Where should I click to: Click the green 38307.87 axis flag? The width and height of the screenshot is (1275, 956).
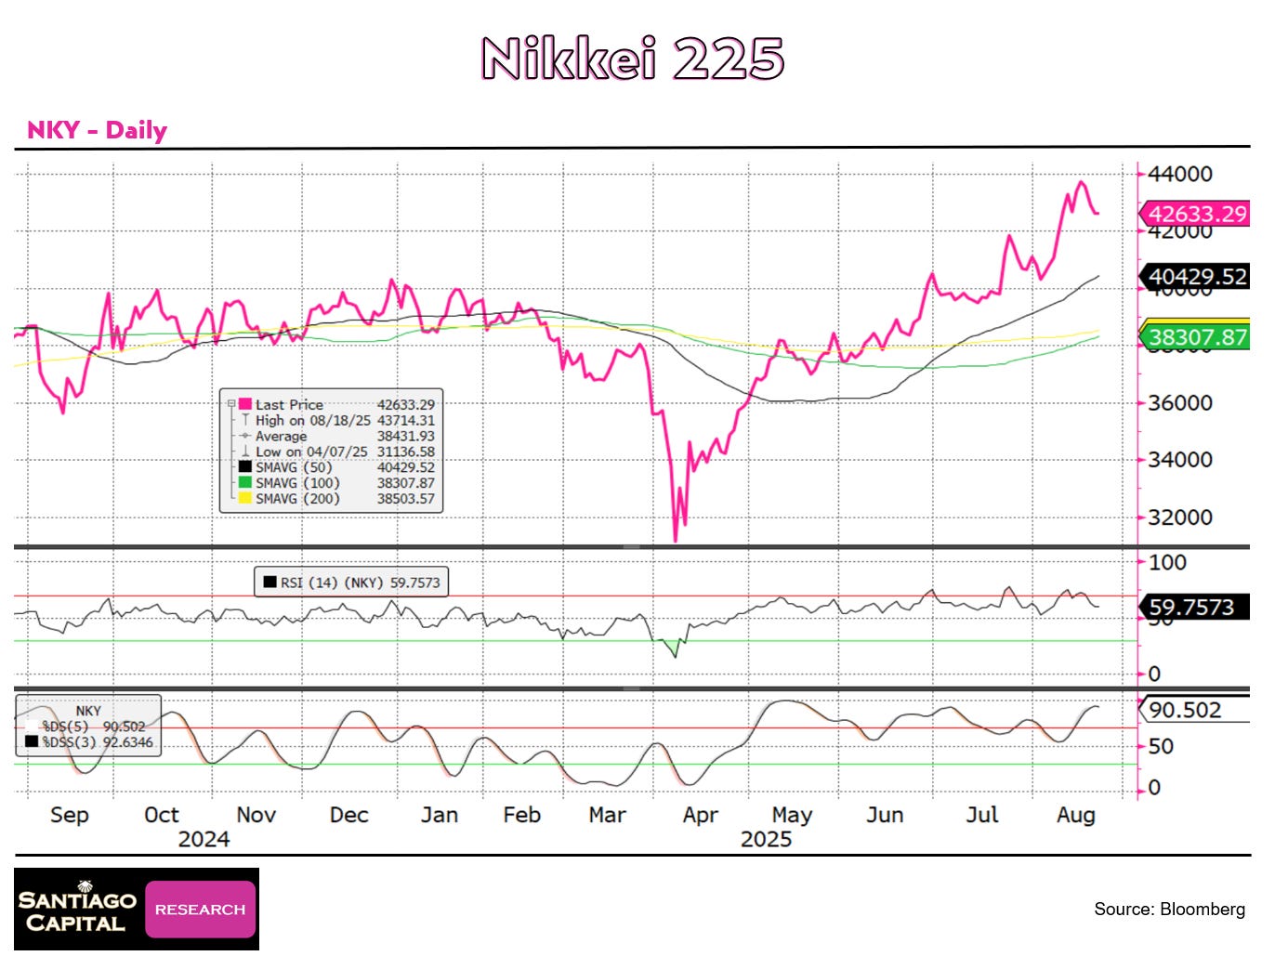coord(1195,337)
